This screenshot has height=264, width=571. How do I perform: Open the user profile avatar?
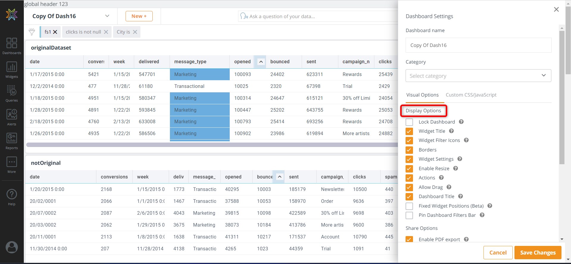[12, 247]
